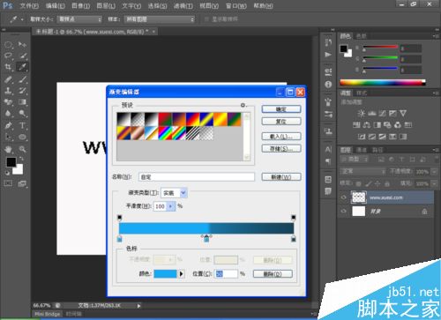Open the Info panel icon

[328, 85]
